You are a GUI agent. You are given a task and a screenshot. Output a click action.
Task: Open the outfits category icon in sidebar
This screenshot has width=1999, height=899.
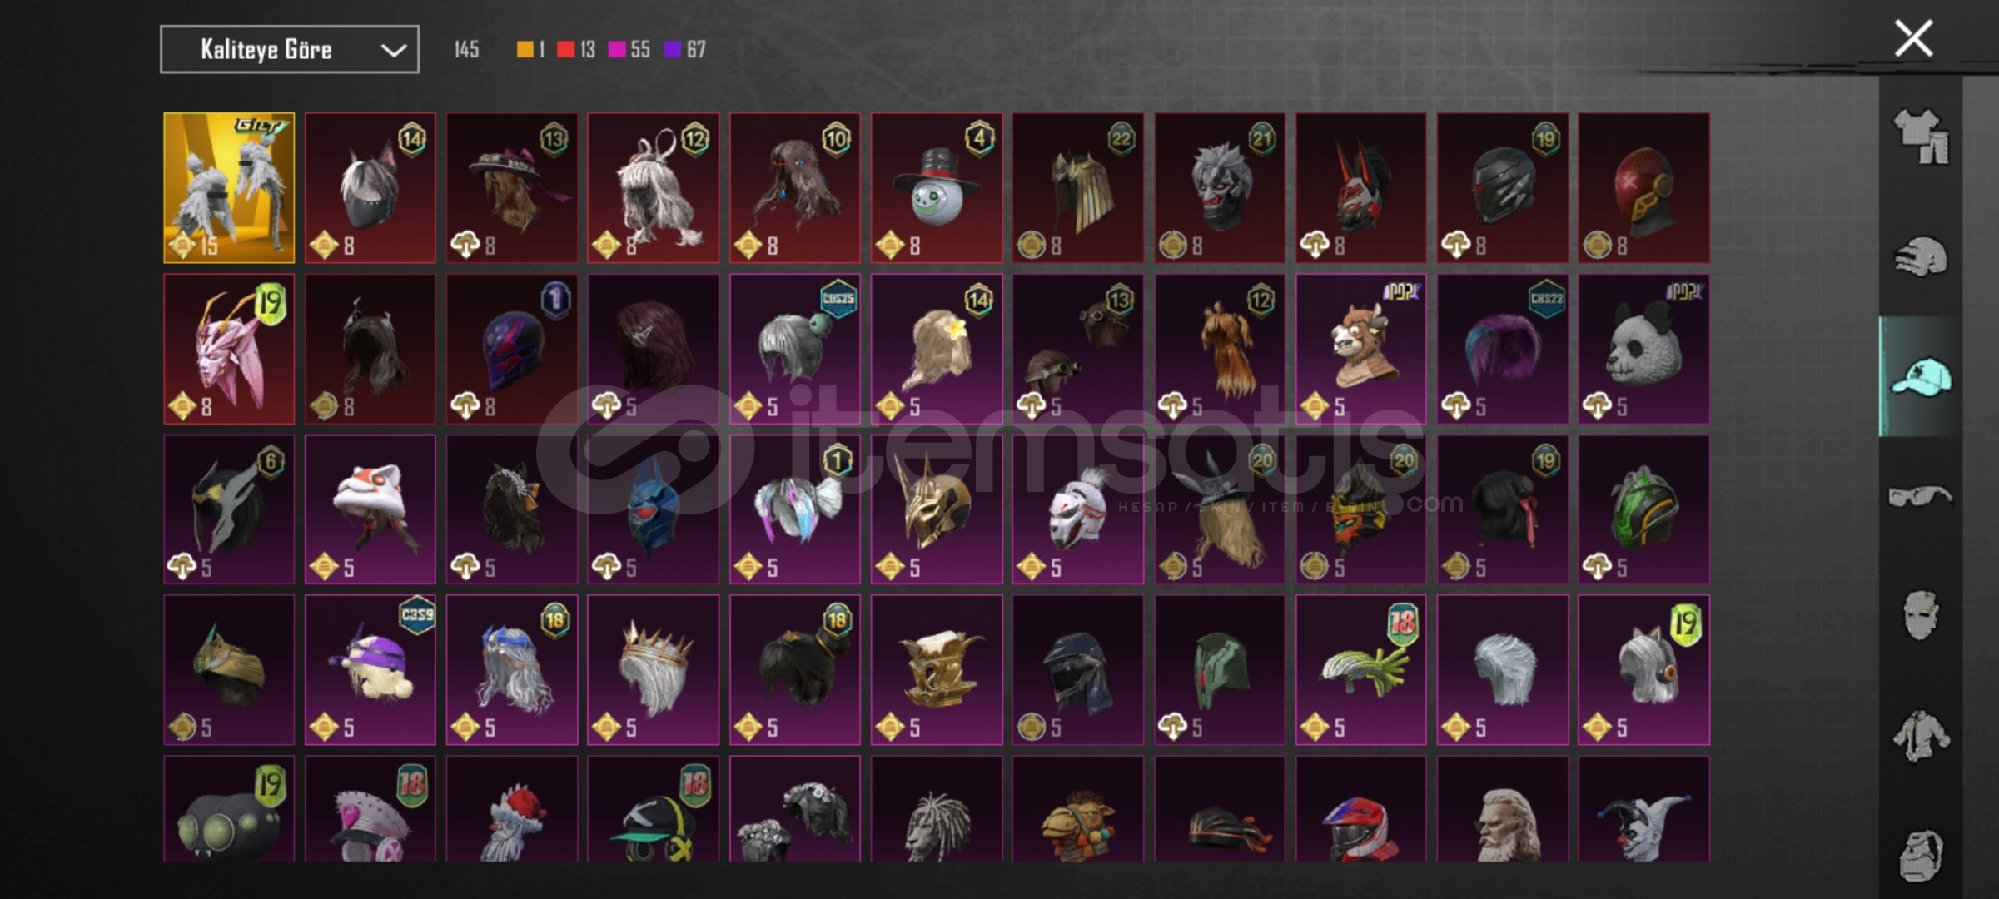click(x=1921, y=136)
